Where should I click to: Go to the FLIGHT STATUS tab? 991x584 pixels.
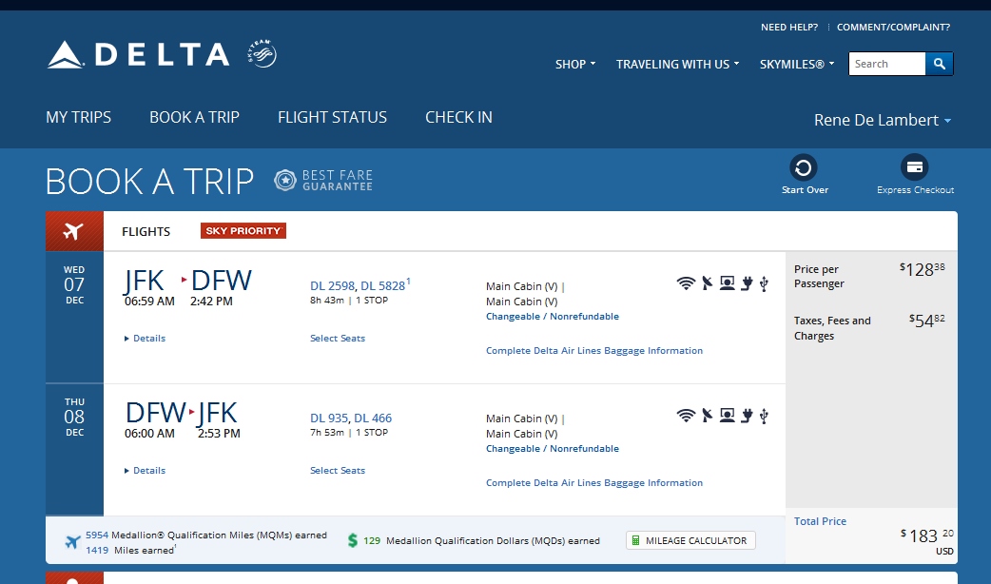(333, 117)
